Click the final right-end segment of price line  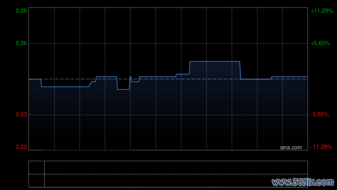(289, 77)
